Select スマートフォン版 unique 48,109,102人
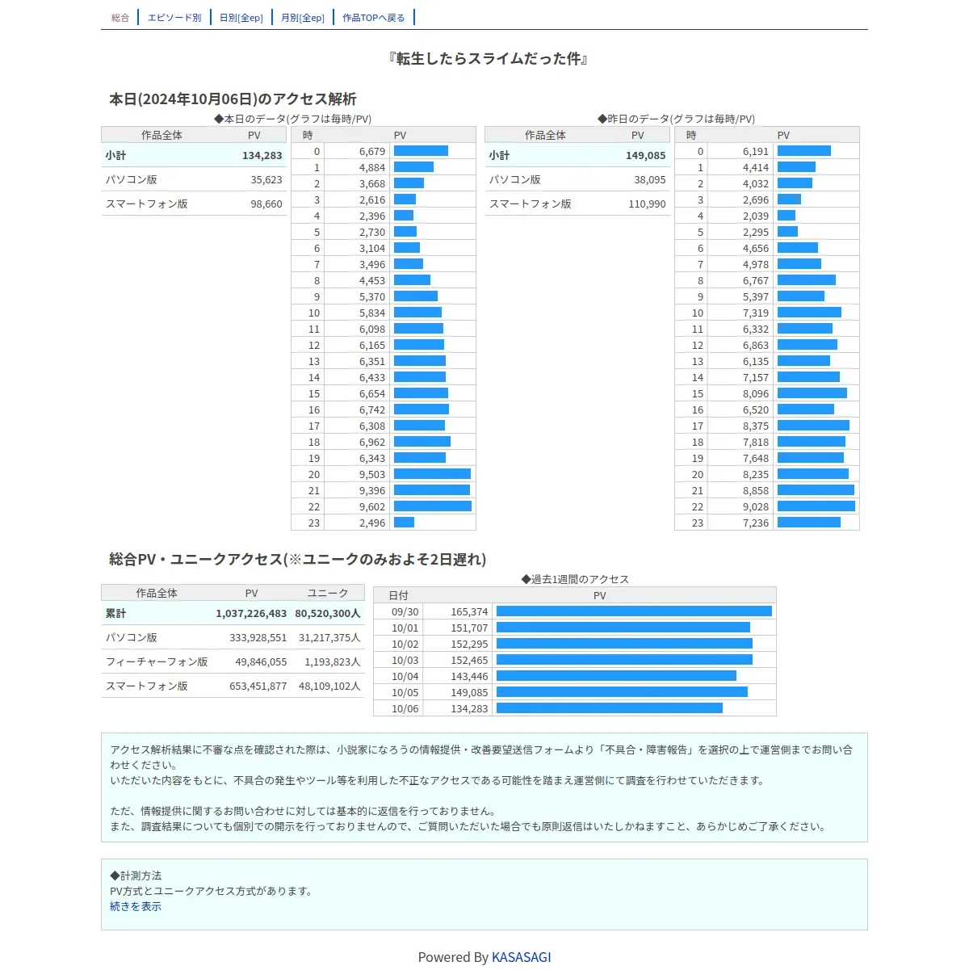The width and height of the screenshot is (969, 970). click(329, 686)
